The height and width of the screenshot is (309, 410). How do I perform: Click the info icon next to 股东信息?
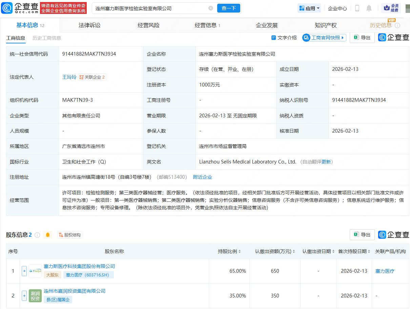point(37,235)
